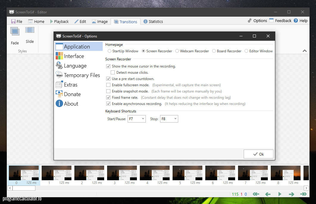Switch to the Image ribbon tab
This screenshot has width=316, height=204.
click(100, 21)
